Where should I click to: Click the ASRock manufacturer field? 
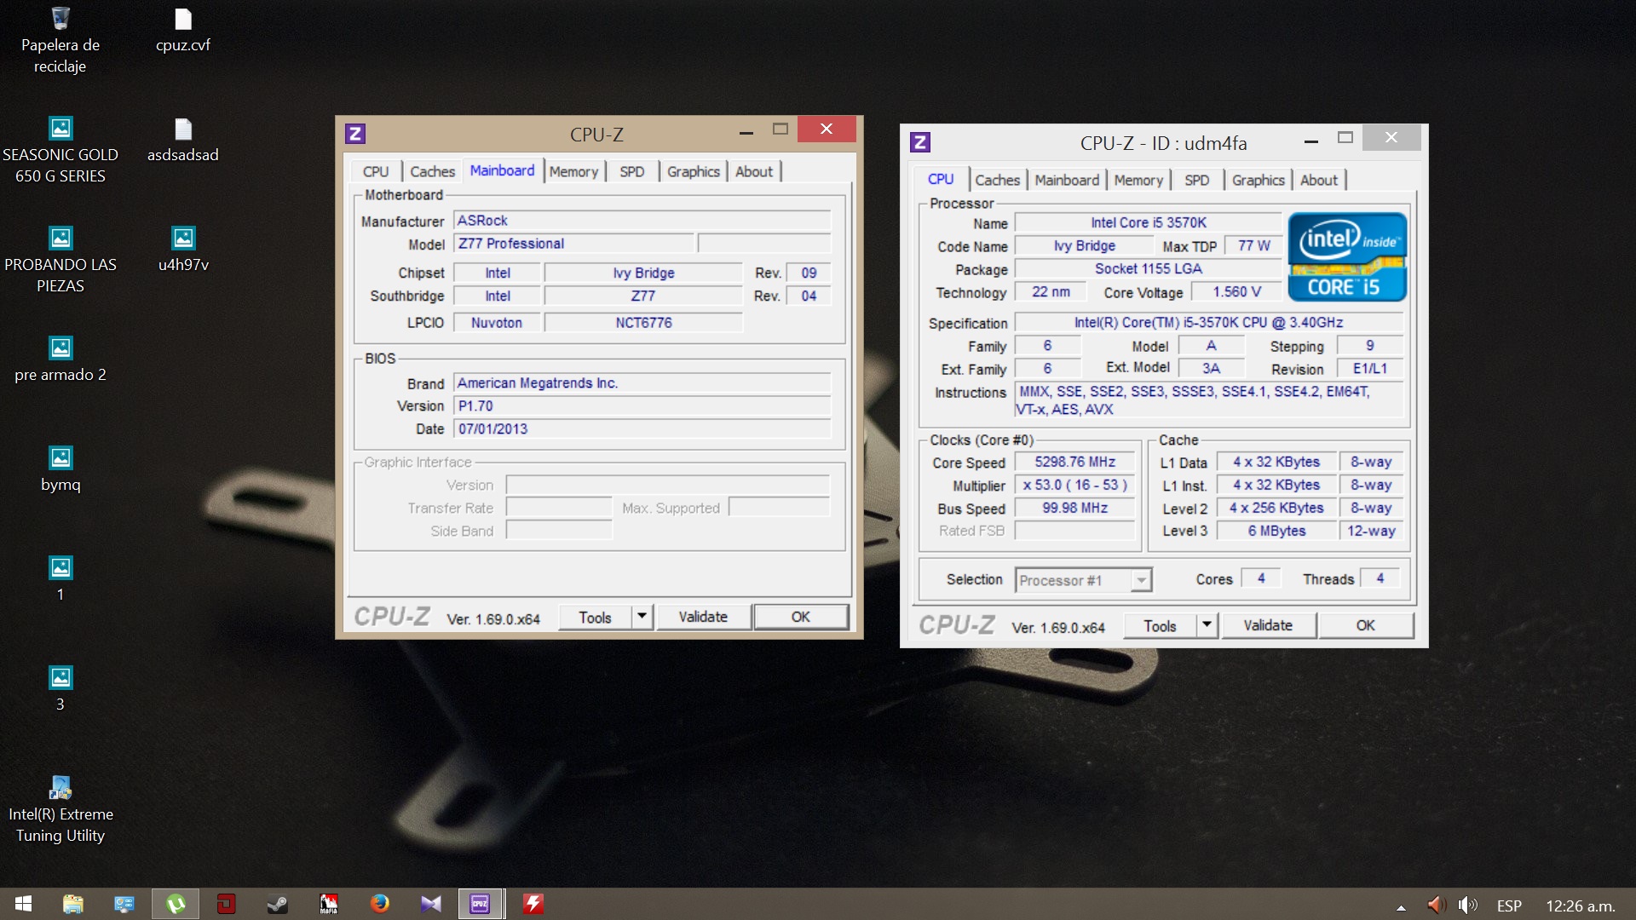click(x=642, y=221)
